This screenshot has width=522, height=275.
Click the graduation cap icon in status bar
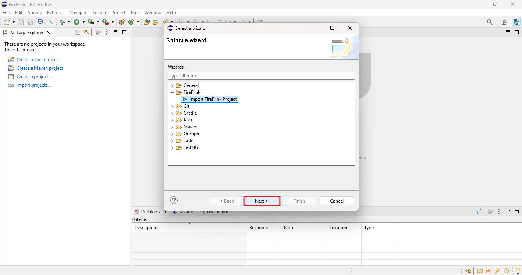coord(488,271)
